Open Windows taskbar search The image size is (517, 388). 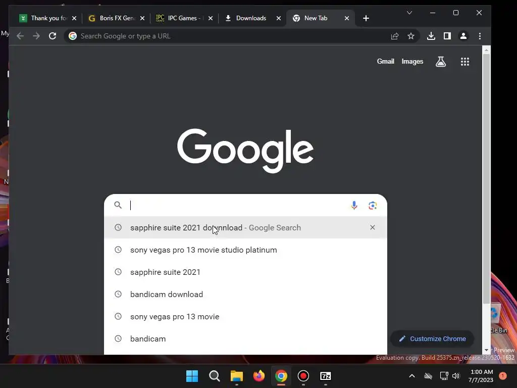[x=214, y=376]
